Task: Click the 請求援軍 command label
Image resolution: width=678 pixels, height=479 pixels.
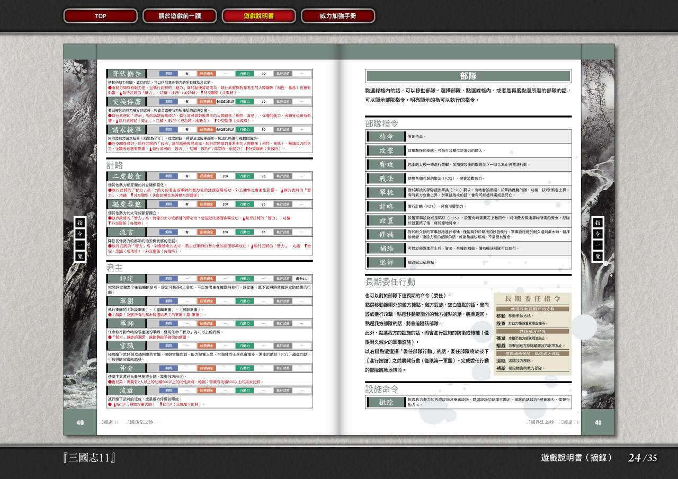Action: point(127,129)
